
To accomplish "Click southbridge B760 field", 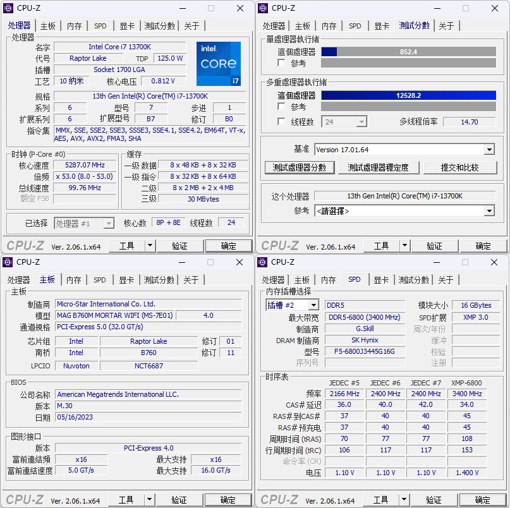I will point(149,353).
